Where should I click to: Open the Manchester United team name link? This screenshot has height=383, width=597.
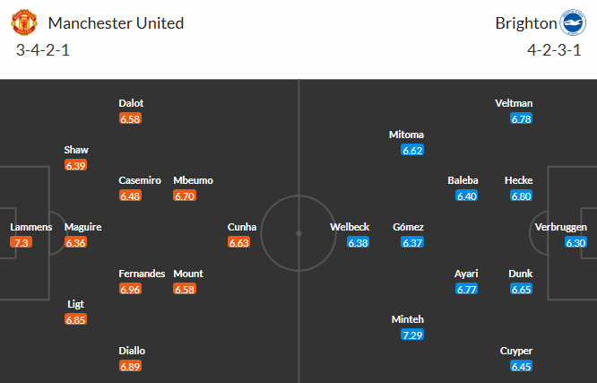click(x=117, y=22)
